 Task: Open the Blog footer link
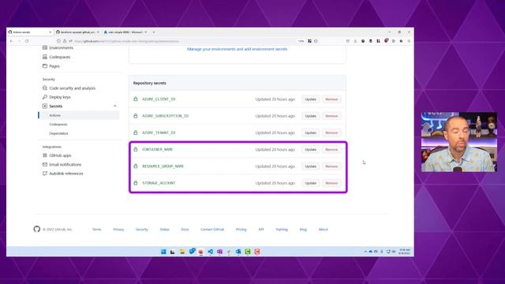303,230
